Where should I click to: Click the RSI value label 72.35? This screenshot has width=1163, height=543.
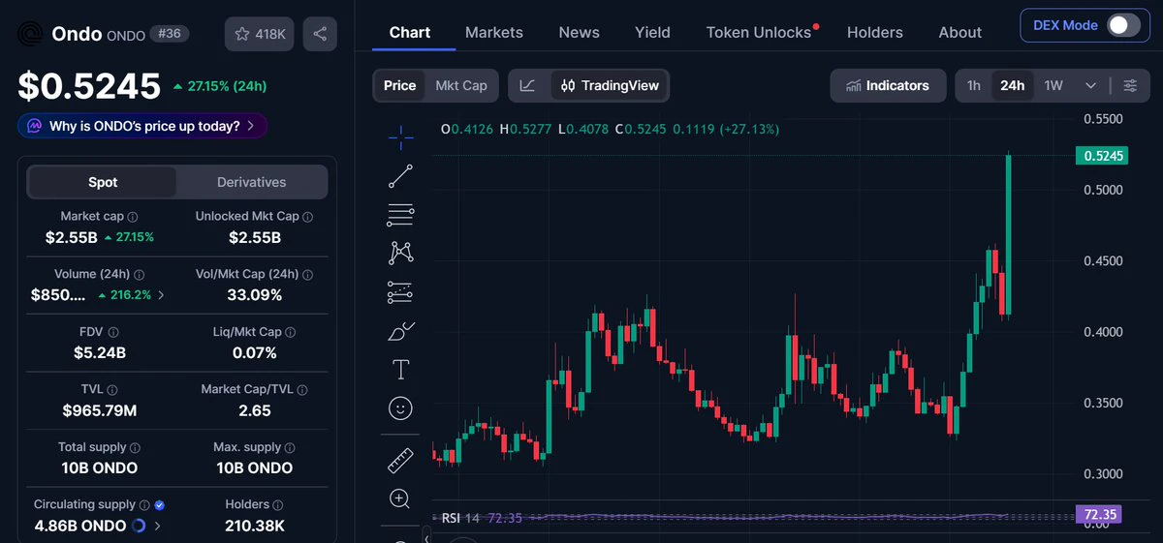tap(1098, 515)
